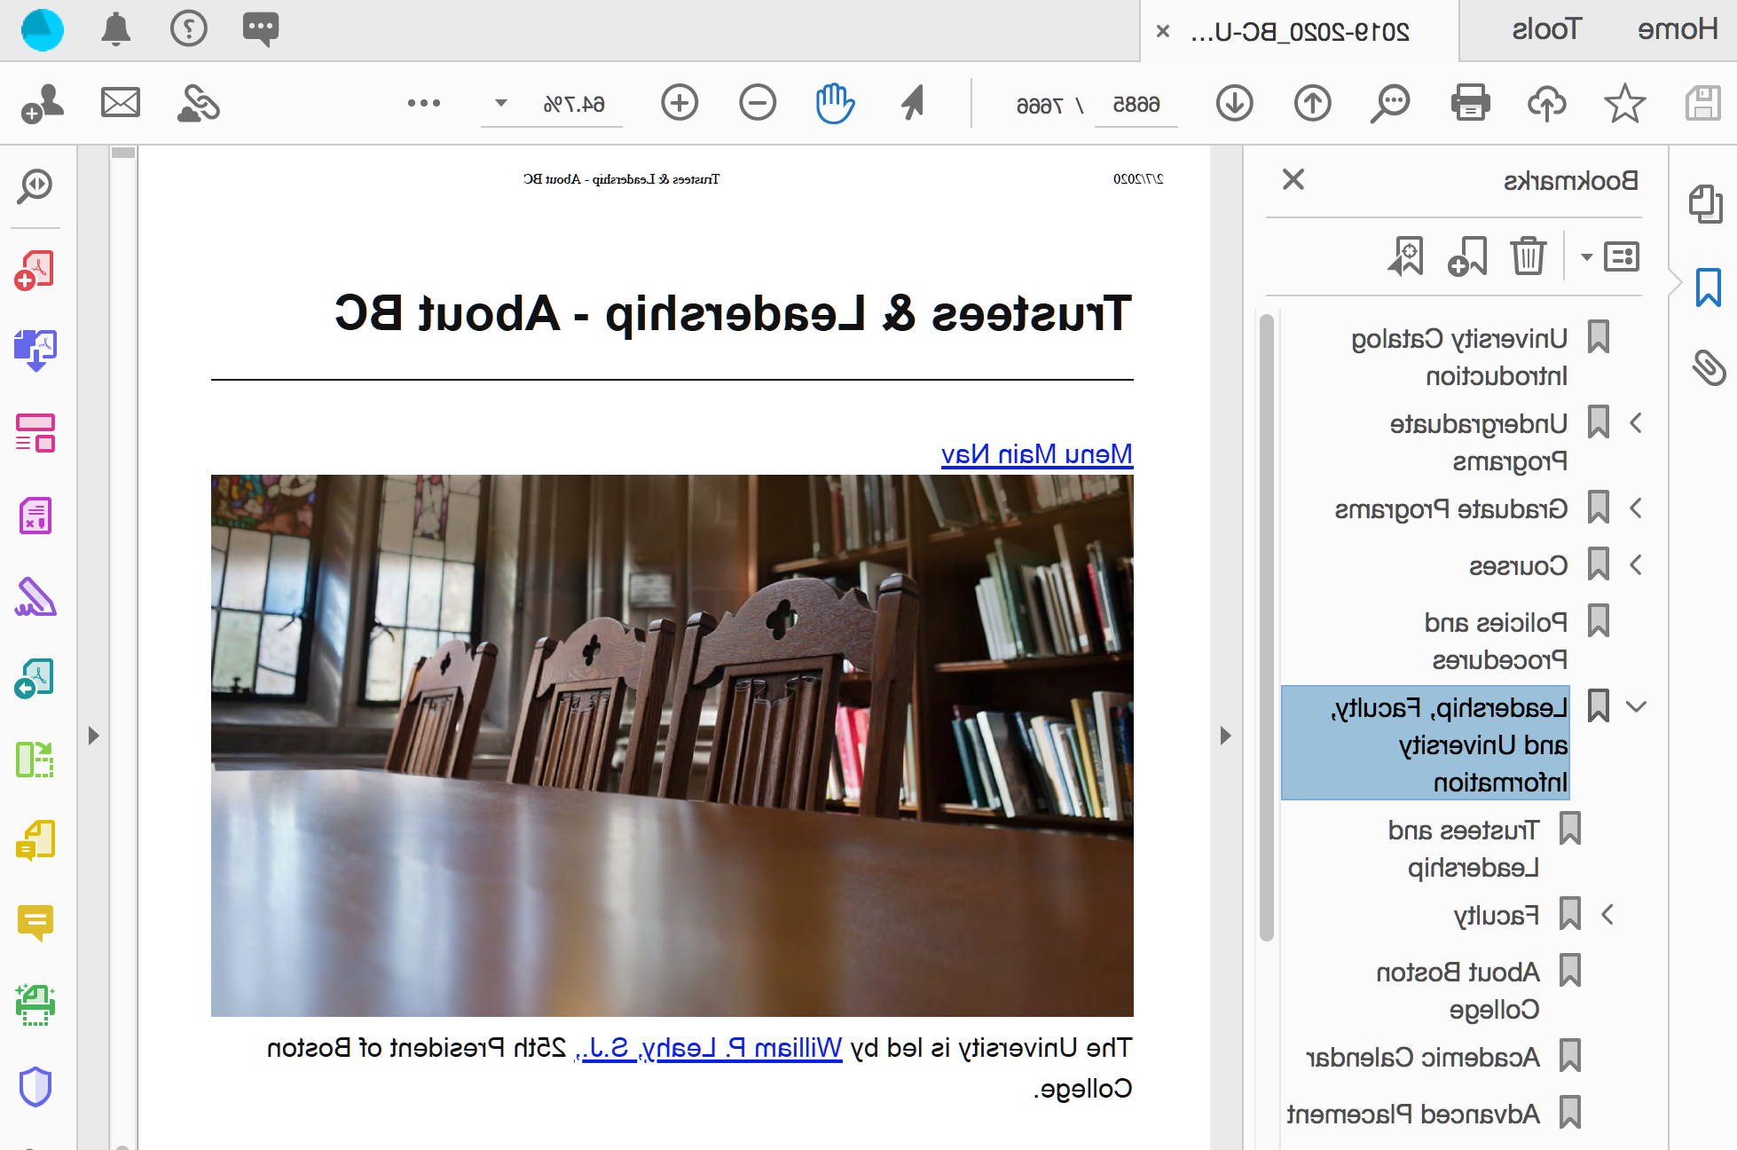Open the zoom level dropdown arrow
The image size is (1737, 1150).
(x=501, y=103)
